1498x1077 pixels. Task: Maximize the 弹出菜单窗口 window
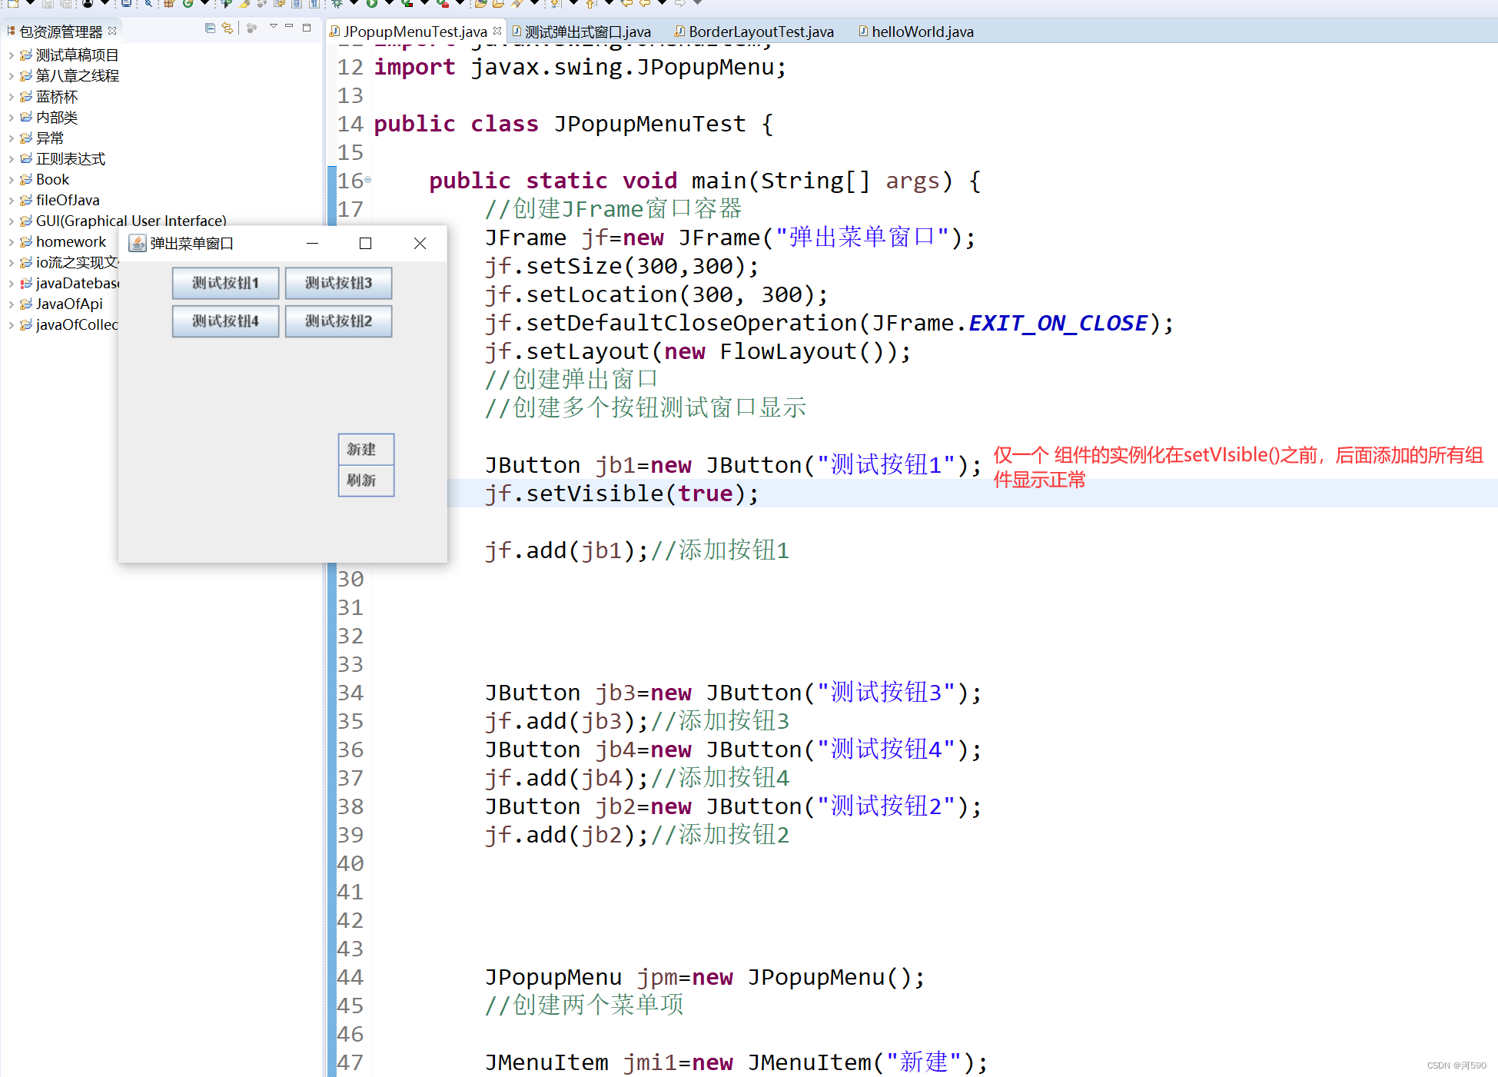(x=365, y=243)
